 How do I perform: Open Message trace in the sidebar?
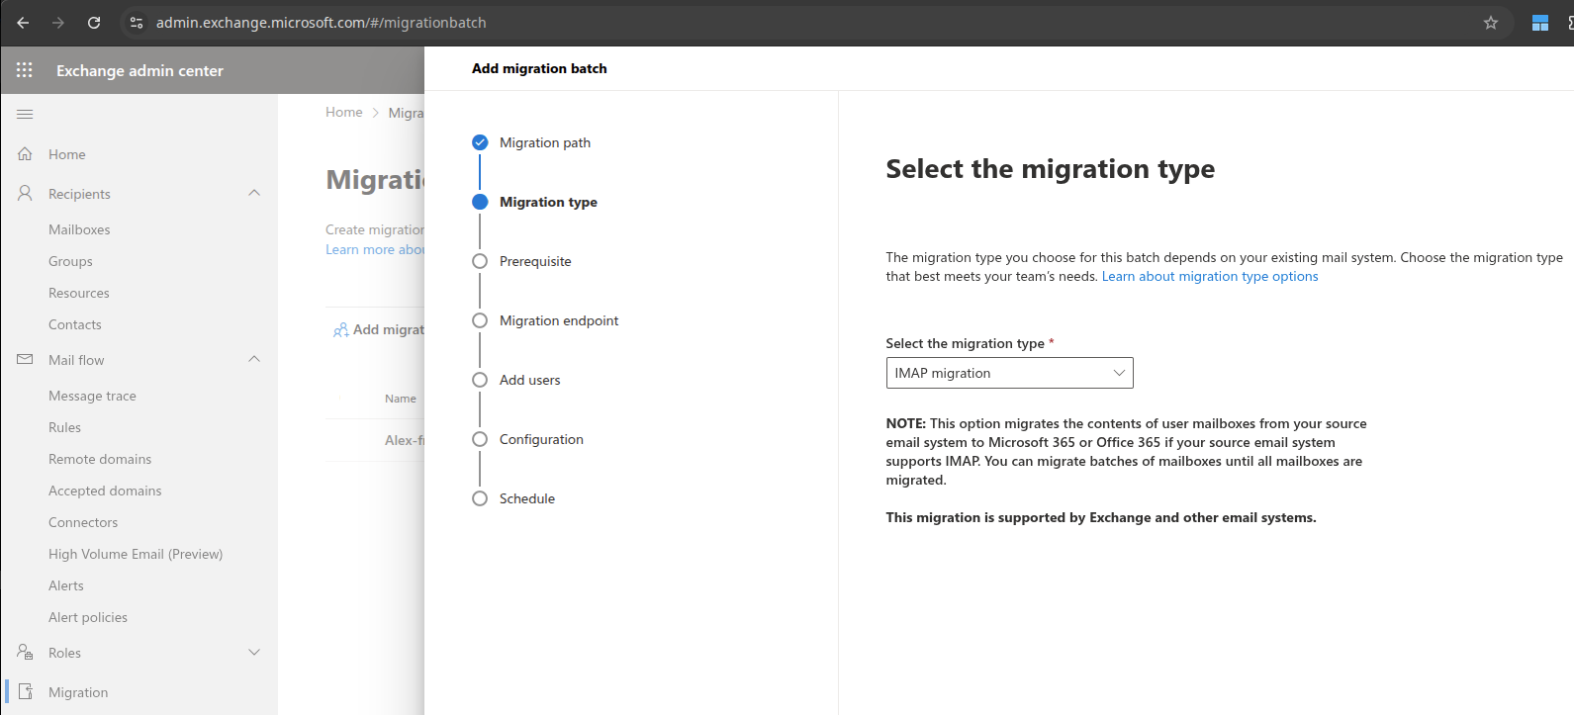tap(92, 396)
